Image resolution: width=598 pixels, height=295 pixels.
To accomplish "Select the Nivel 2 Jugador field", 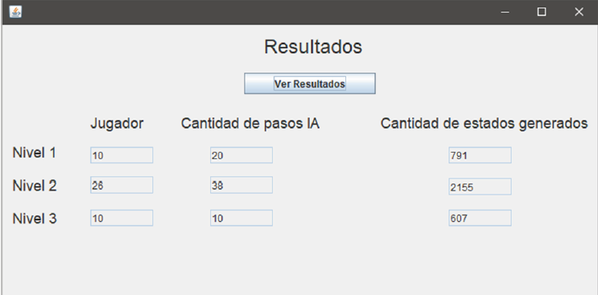I will (122, 185).
